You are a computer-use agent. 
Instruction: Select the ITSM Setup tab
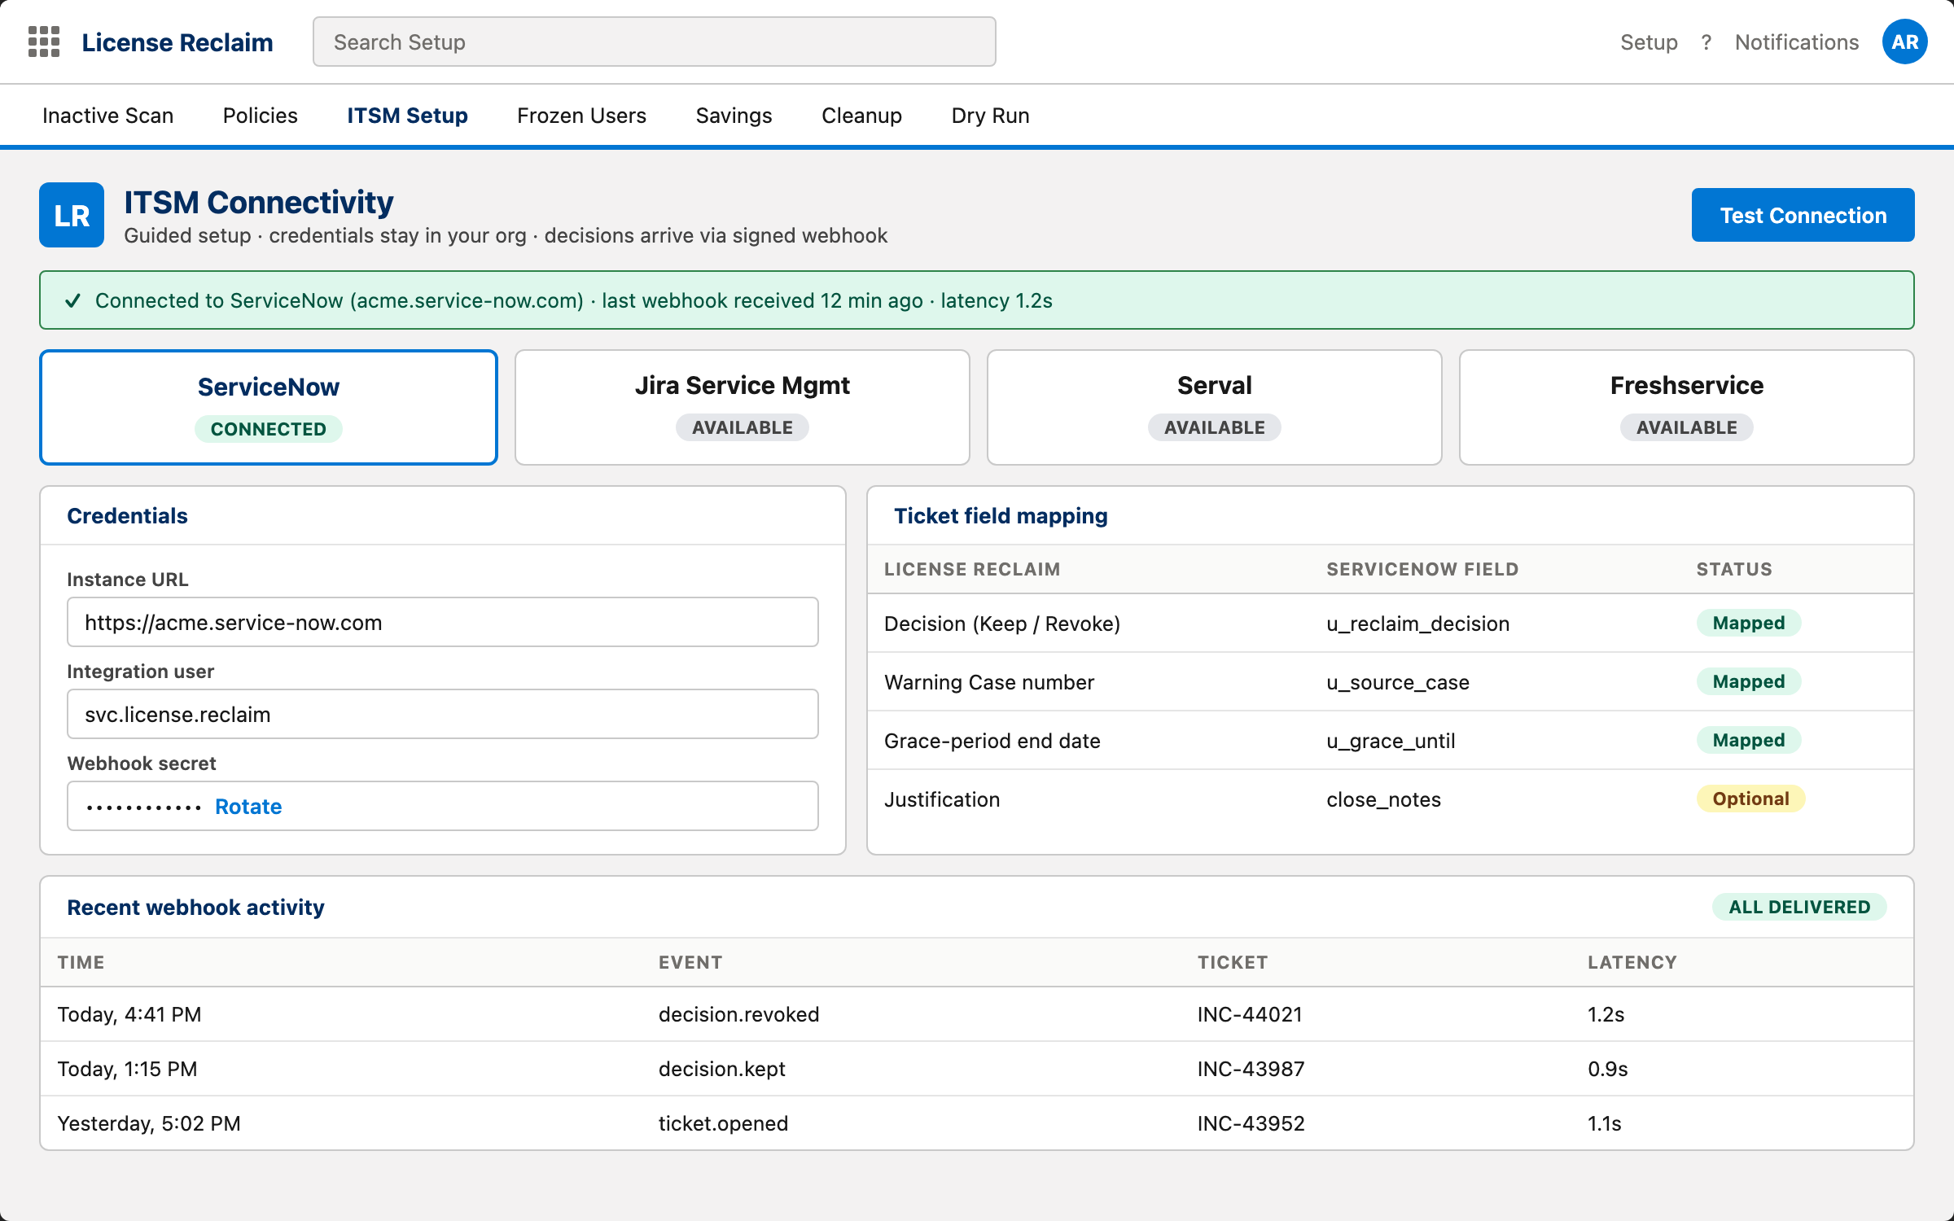pyautogui.click(x=407, y=116)
